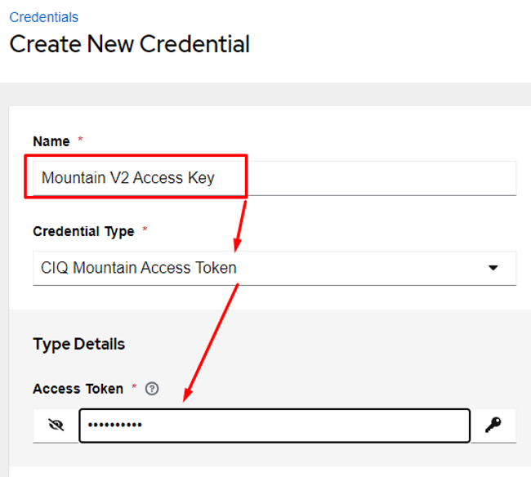531x477 pixels.
Task: Click the Credential Type label
Action: click(83, 232)
